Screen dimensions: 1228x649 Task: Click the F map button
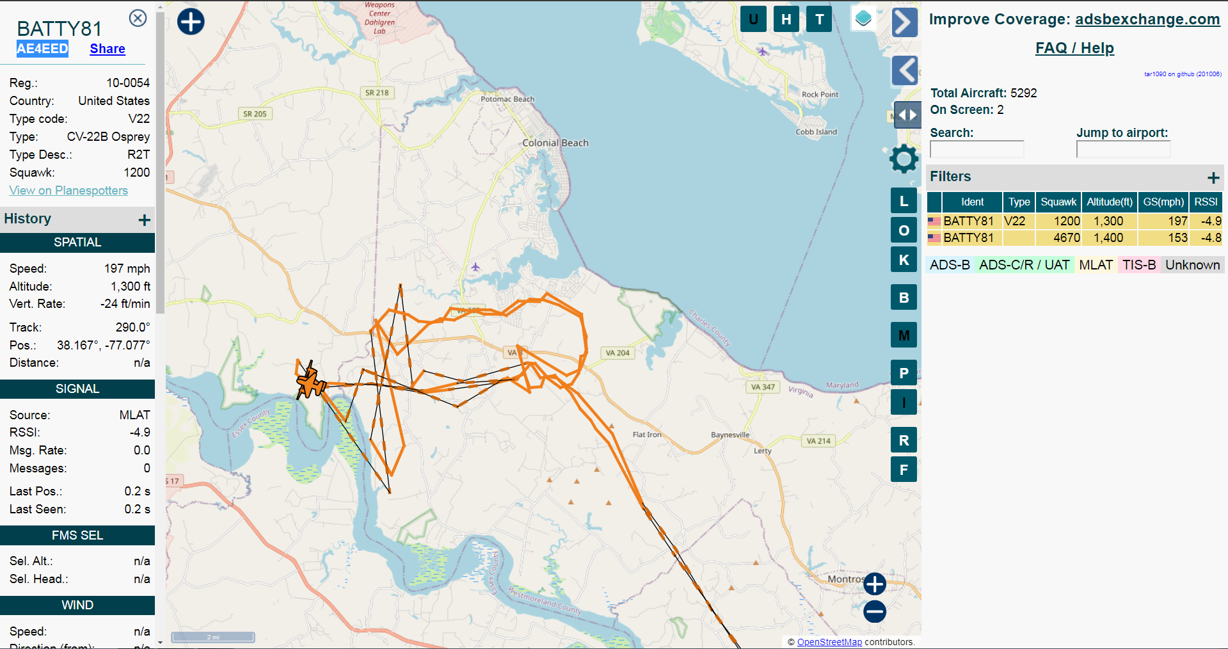click(904, 470)
